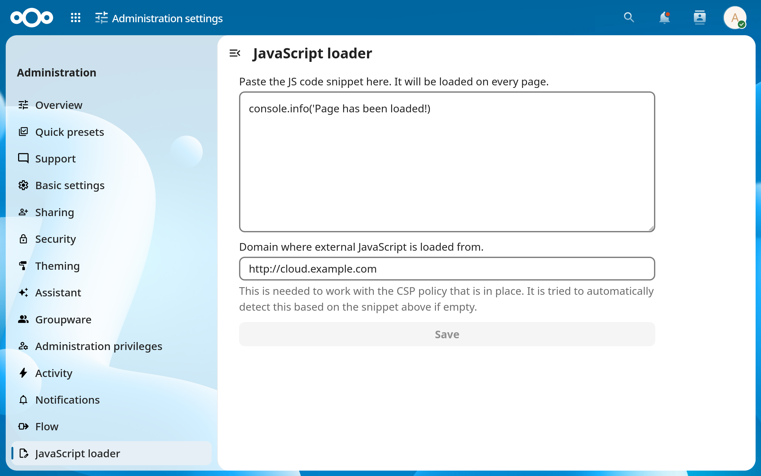Open the user avatar menu
This screenshot has height=476, width=761.
[x=735, y=18]
